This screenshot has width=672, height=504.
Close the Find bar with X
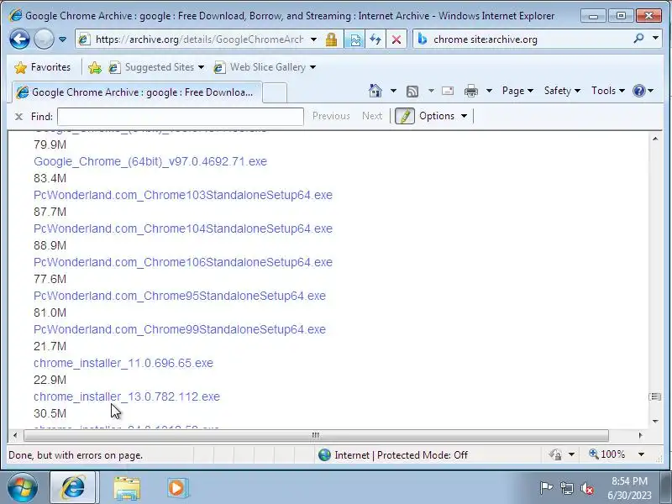(18, 116)
